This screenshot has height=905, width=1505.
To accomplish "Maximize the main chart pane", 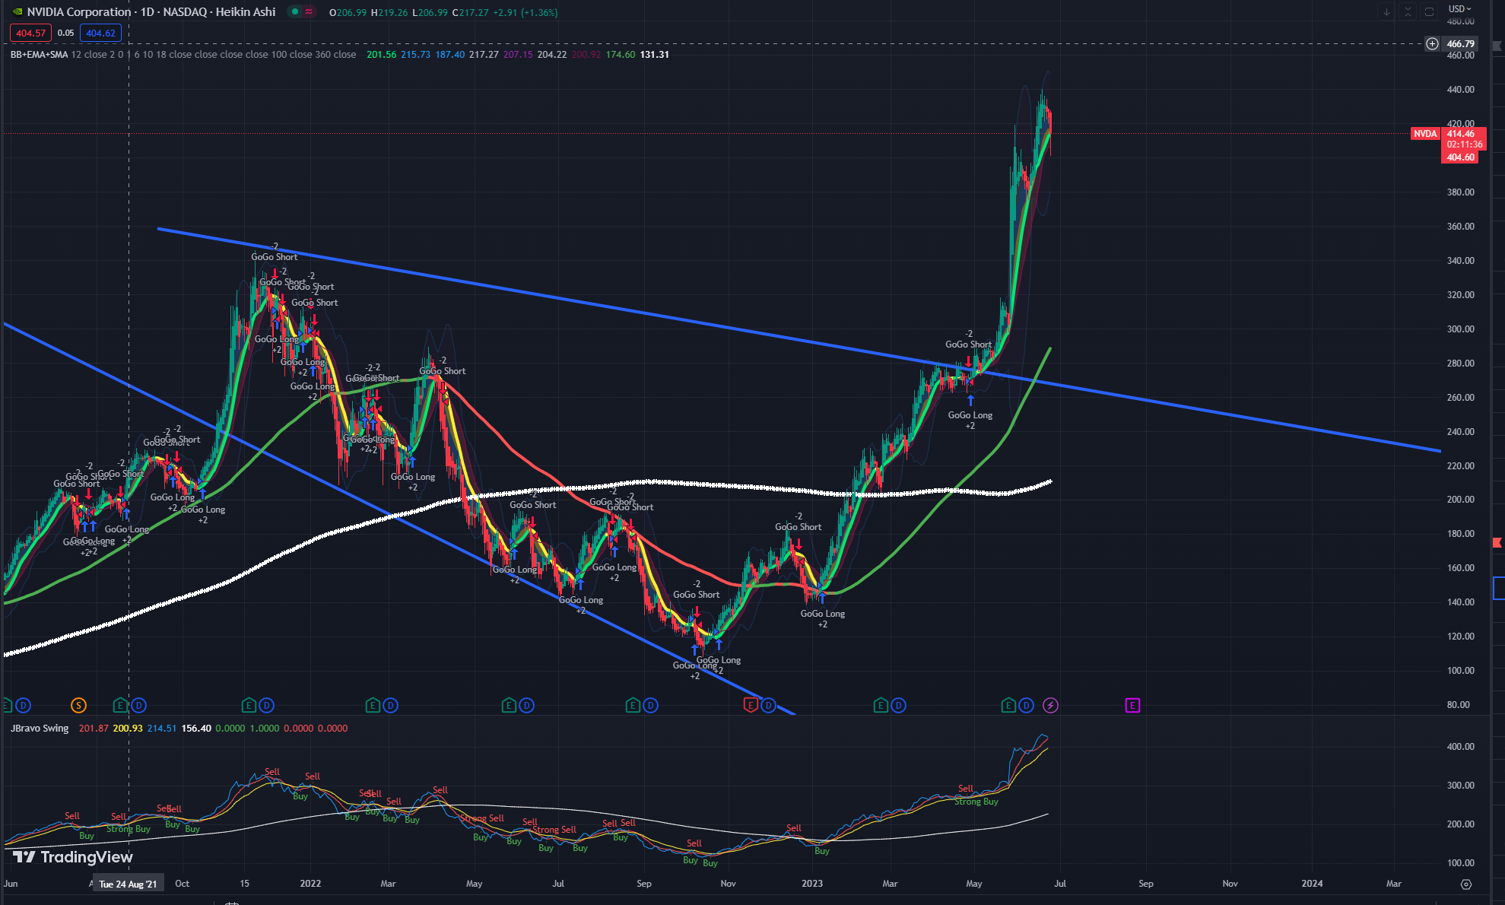I will (1429, 11).
